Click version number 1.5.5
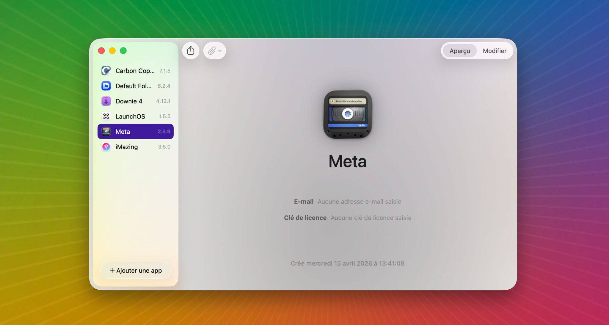Screen dimensions: 609x325 click(164, 116)
